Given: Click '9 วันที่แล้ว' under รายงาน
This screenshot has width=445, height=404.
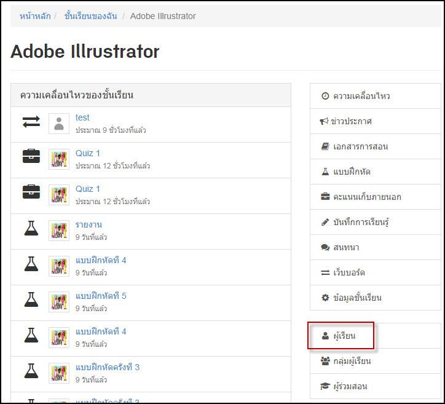Looking at the screenshot, I should pyautogui.click(x=91, y=237).
